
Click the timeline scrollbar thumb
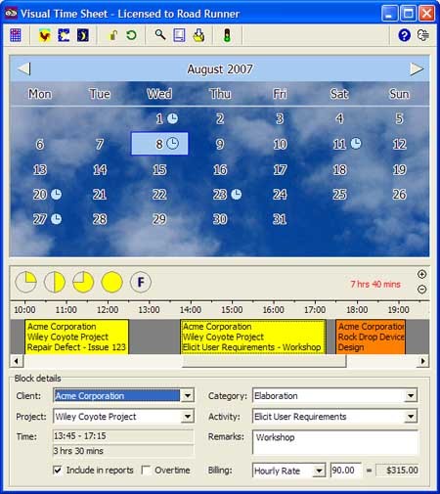(264, 361)
